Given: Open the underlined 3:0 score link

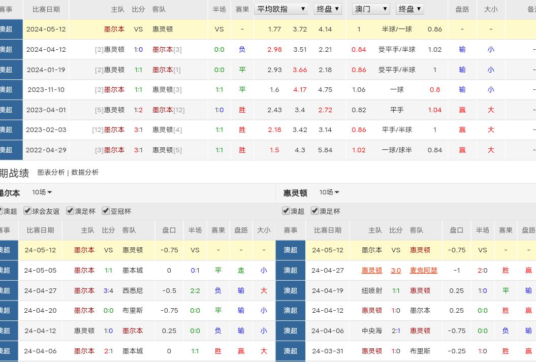Looking at the screenshot, I should tap(396, 271).
